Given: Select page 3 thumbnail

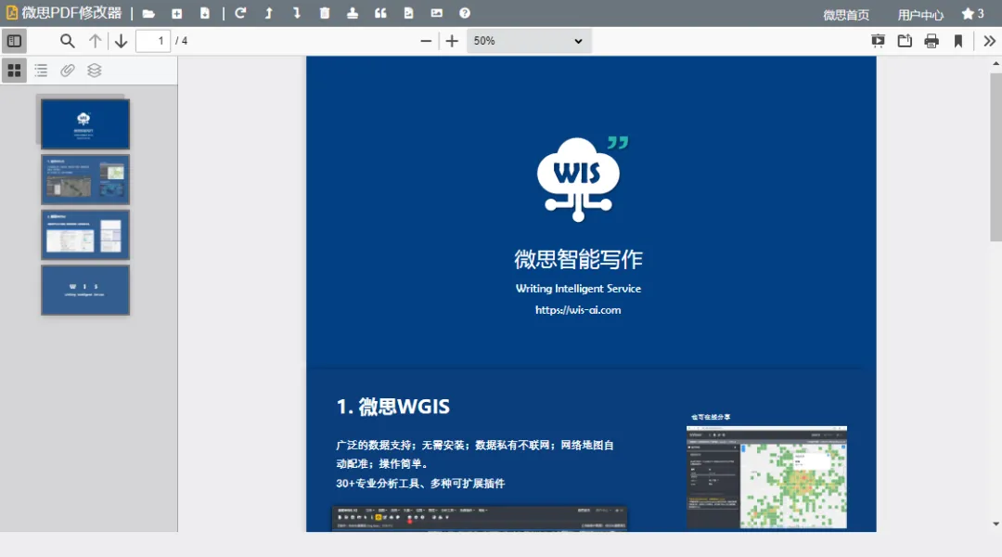Looking at the screenshot, I should (x=85, y=235).
